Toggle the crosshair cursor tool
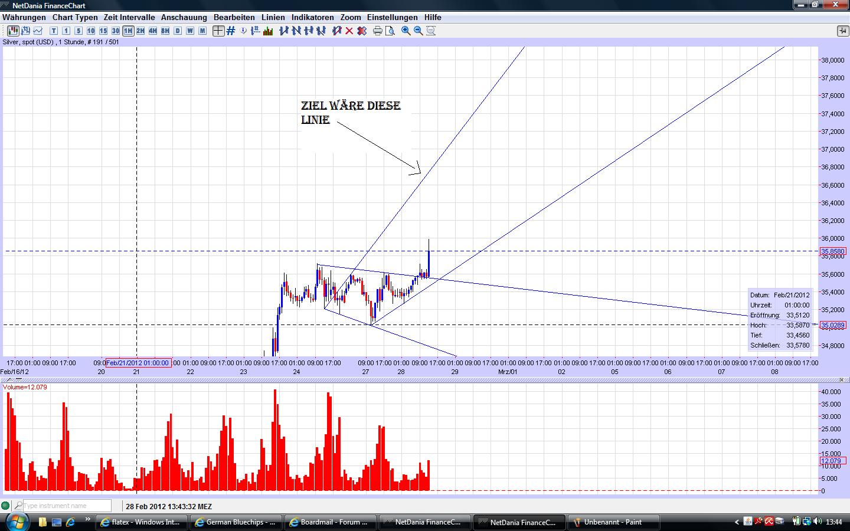The width and height of the screenshot is (850, 531). click(x=218, y=31)
